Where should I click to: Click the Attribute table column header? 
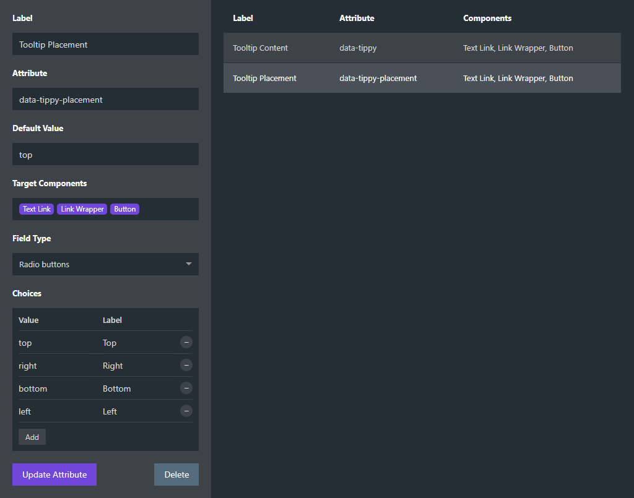click(x=357, y=18)
